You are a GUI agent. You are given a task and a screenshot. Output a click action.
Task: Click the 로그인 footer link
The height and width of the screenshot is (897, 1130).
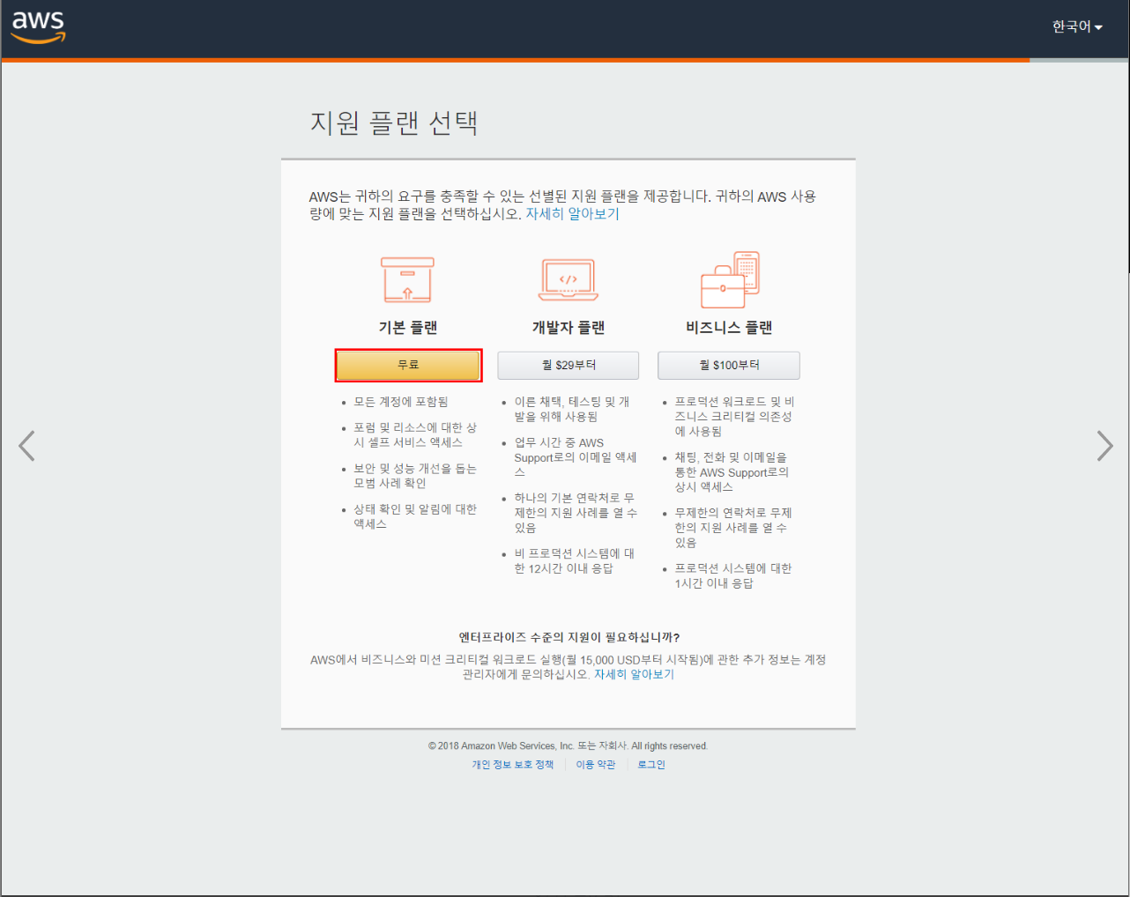point(651,765)
